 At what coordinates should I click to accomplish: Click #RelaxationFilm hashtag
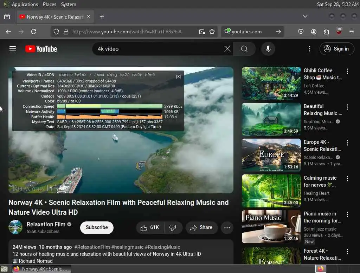(x=92, y=247)
